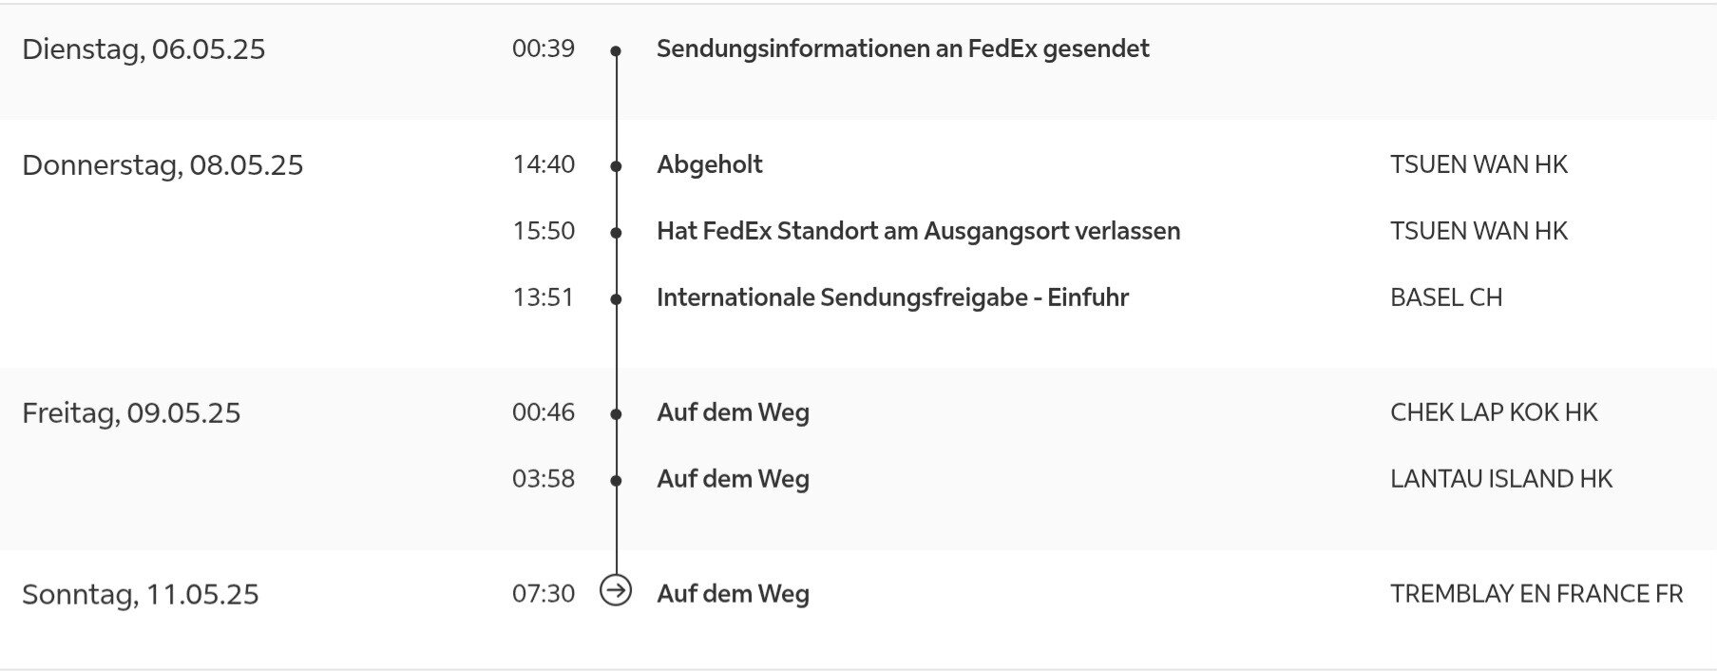The image size is (1717, 671).
Task: Select the dot next to Internationale Sendungsfreigabe
Action: pyautogui.click(x=616, y=299)
